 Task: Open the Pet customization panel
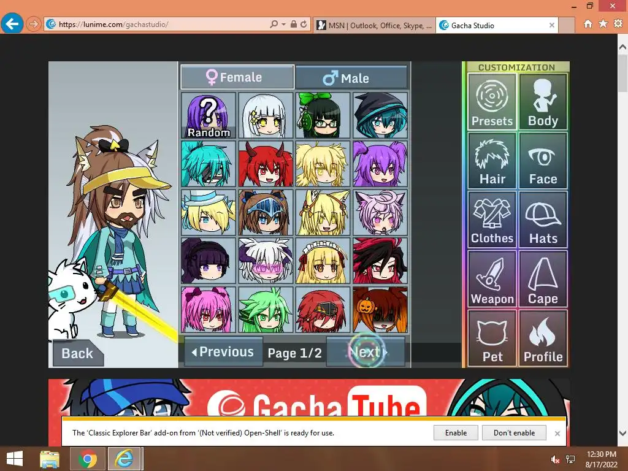[x=492, y=338]
